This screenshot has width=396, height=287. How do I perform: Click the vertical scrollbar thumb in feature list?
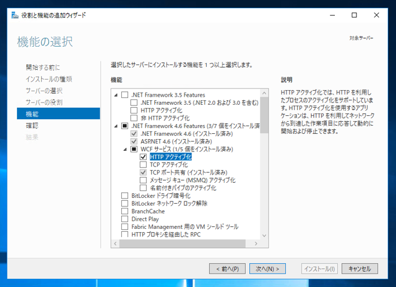point(264,115)
